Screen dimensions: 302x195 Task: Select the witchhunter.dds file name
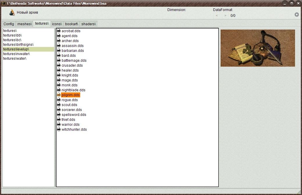[74, 129]
